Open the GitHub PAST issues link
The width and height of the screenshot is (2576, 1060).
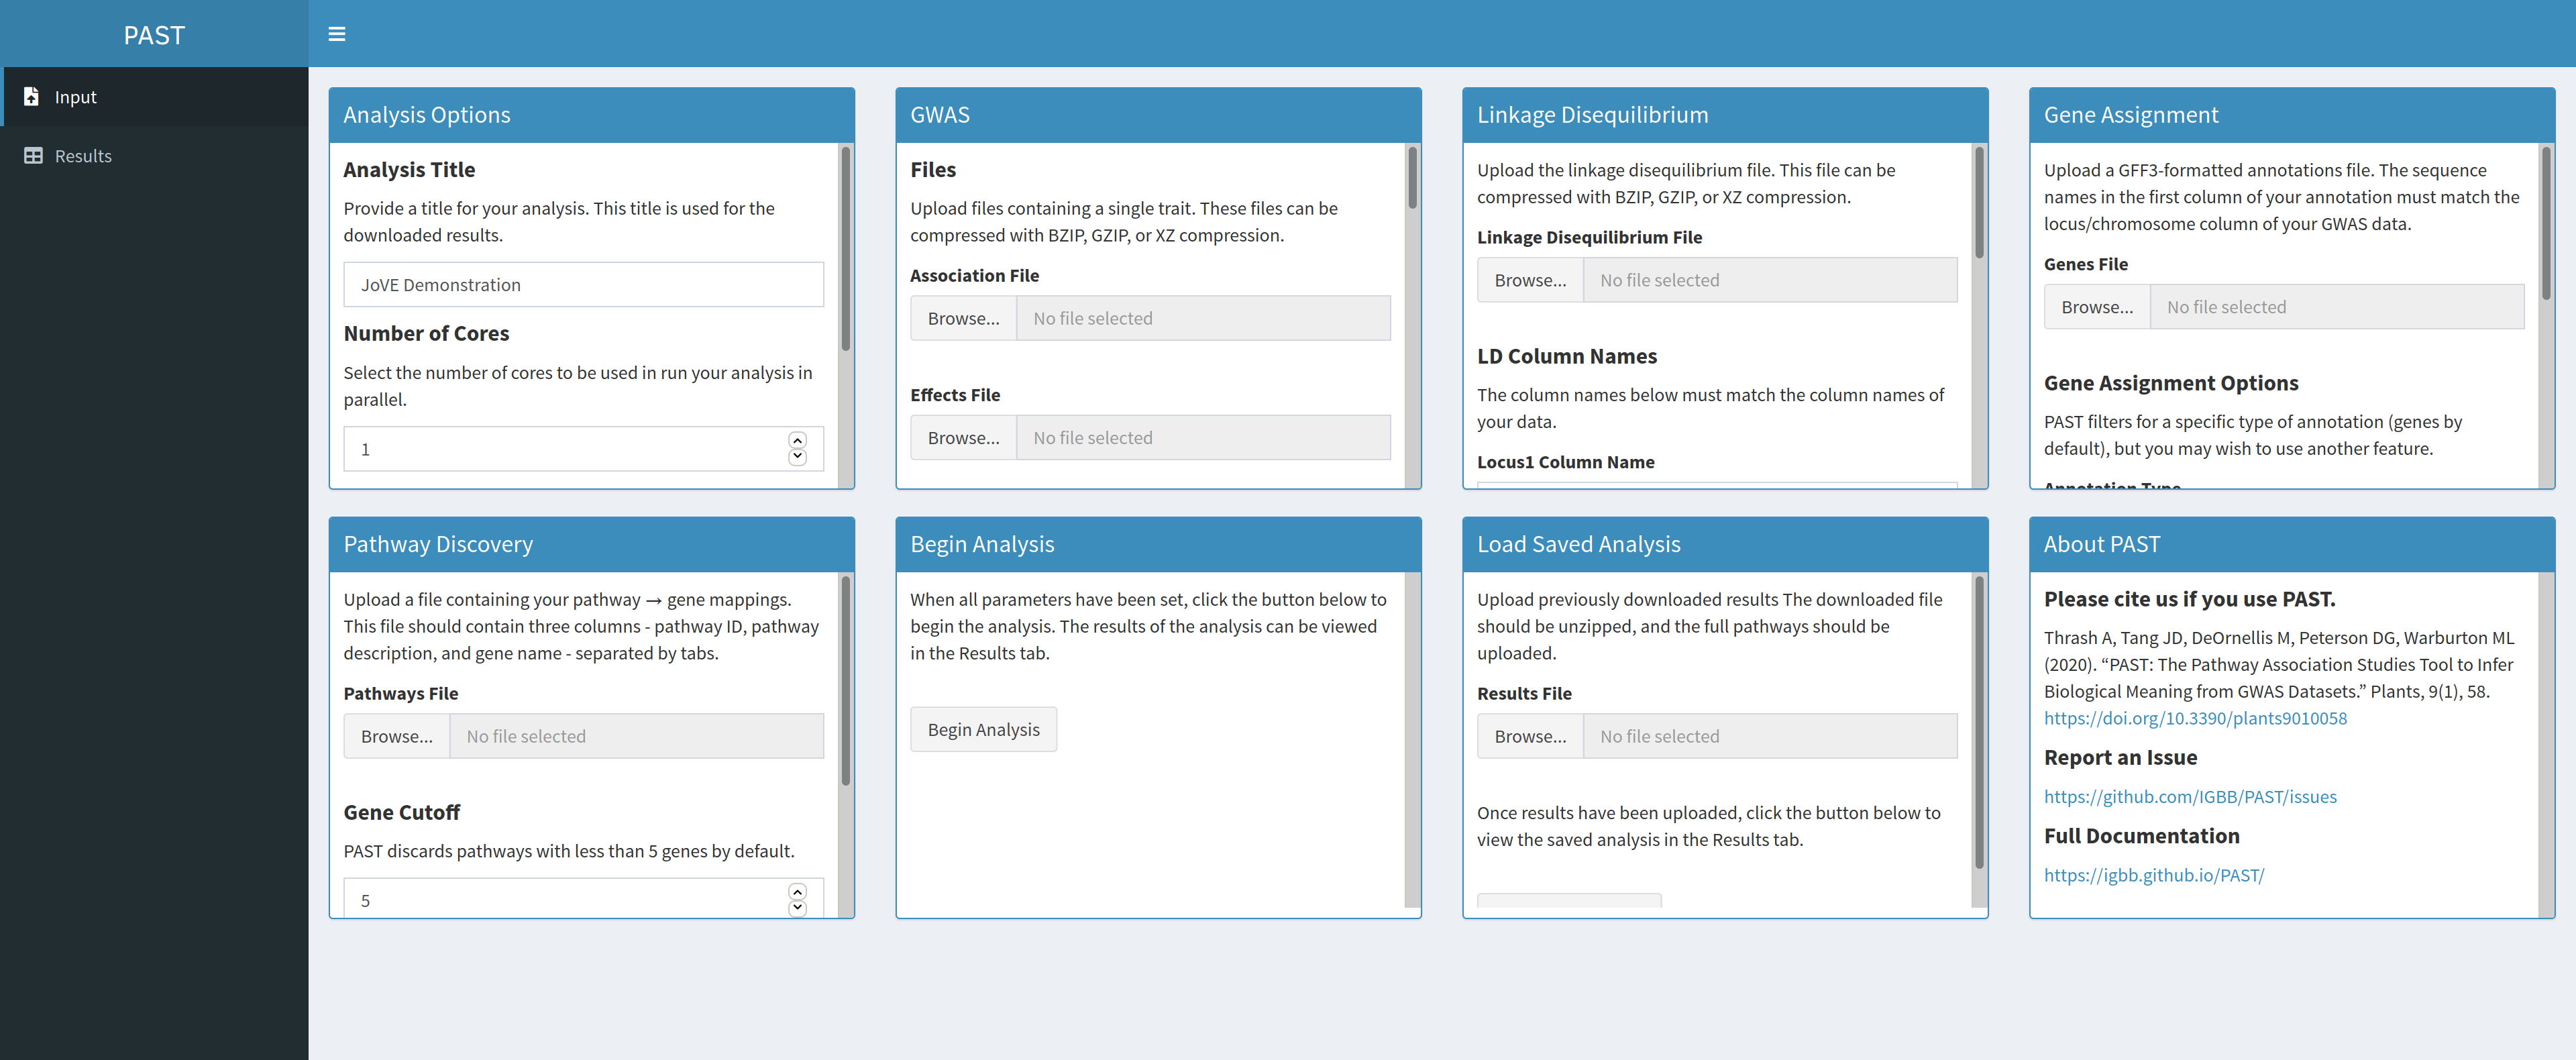coord(2189,796)
